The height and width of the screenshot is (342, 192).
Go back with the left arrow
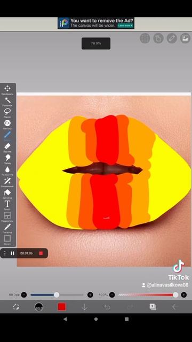[x=175, y=307]
